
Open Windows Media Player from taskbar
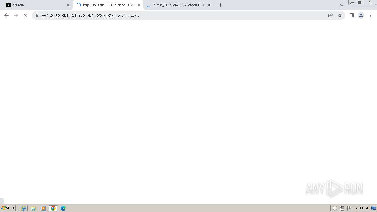tap(43, 208)
